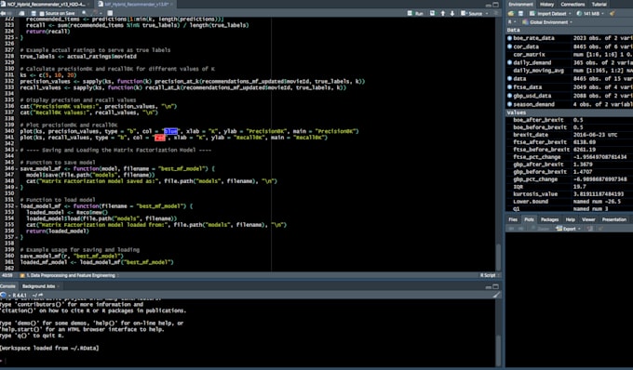The image size is (633, 370).
Task: Expand the data entry in Environment
Action: coord(509,79)
